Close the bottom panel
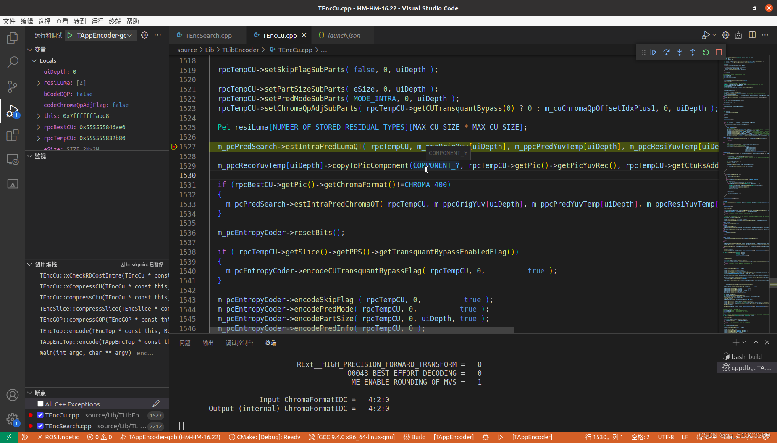The width and height of the screenshot is (777, 443). [x=767, y=342]
